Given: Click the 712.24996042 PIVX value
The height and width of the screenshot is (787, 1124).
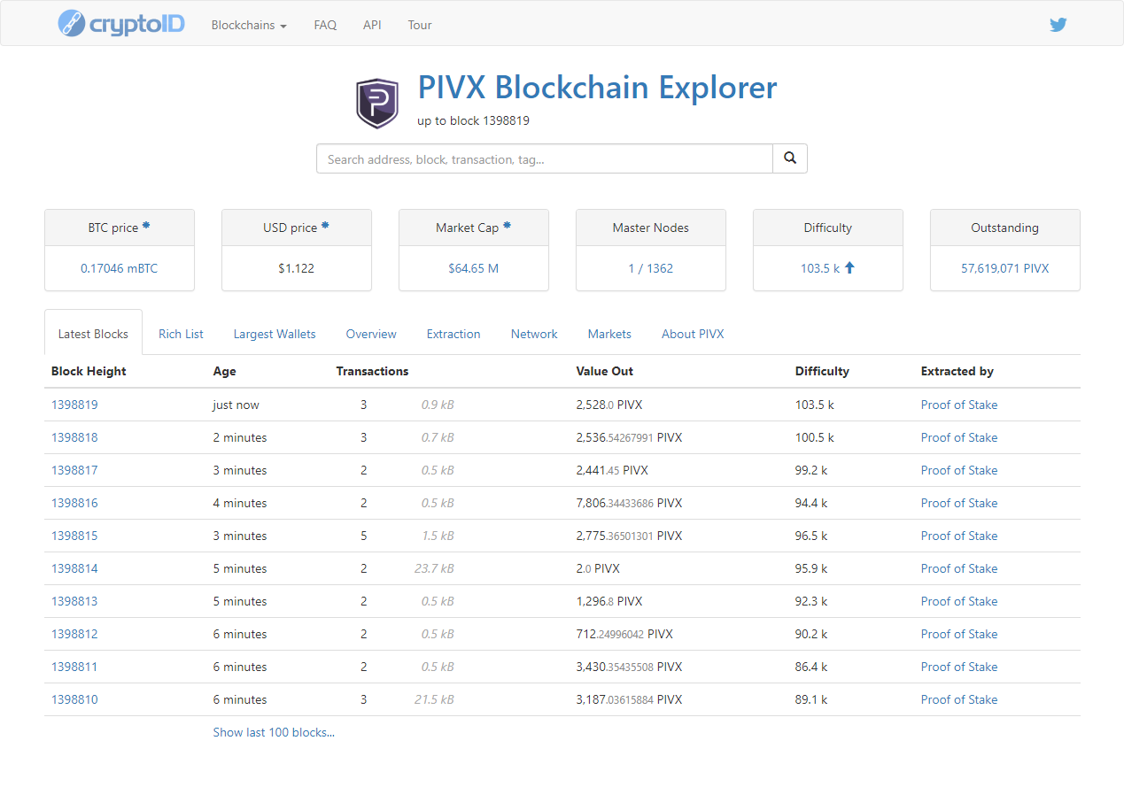Looking at the screenshot, I should pos(624,634).
